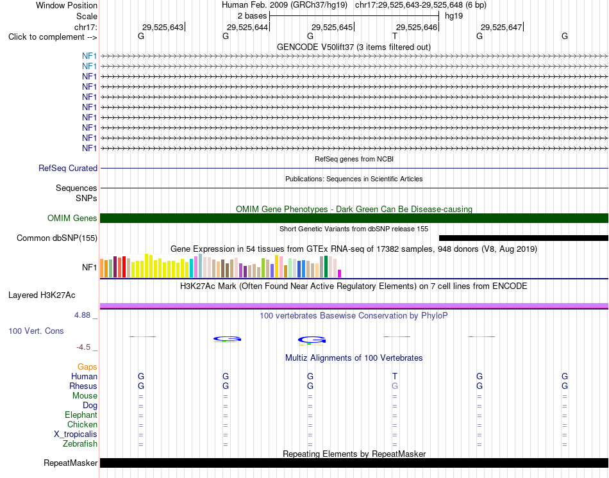Click 'RefSeq genes from NCBI' track title
Viewport: 609px width, 478px height.
(355, 159)
